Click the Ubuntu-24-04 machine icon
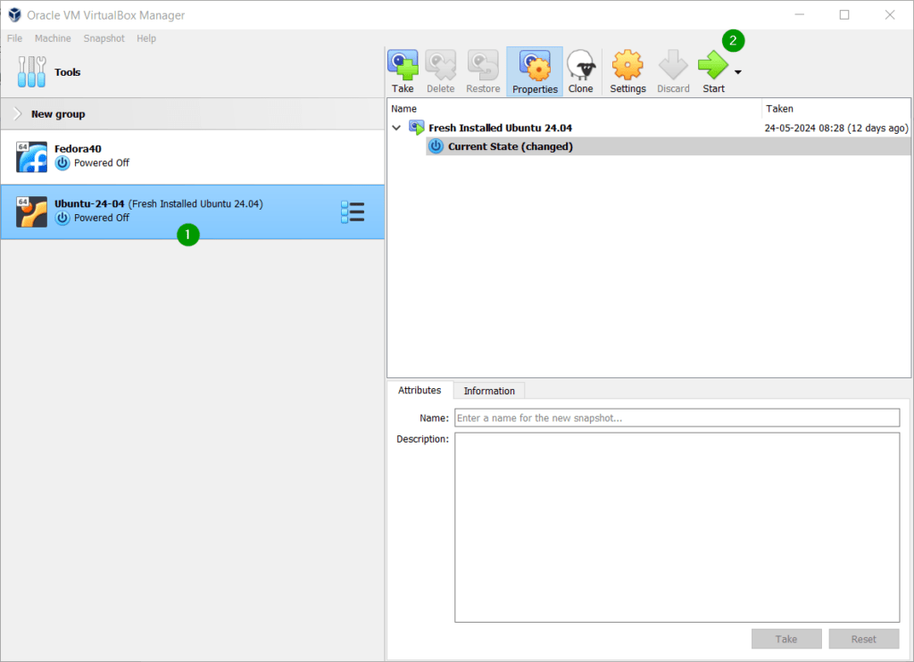This screenshot has width=914, height=662. [31, 211]
